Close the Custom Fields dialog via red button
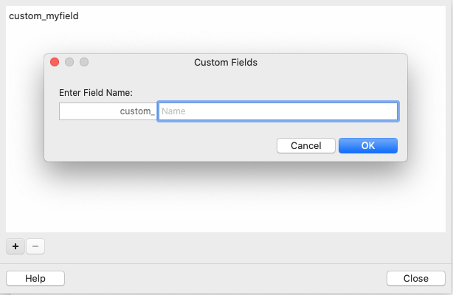453x295 pixels. (55, 63)
